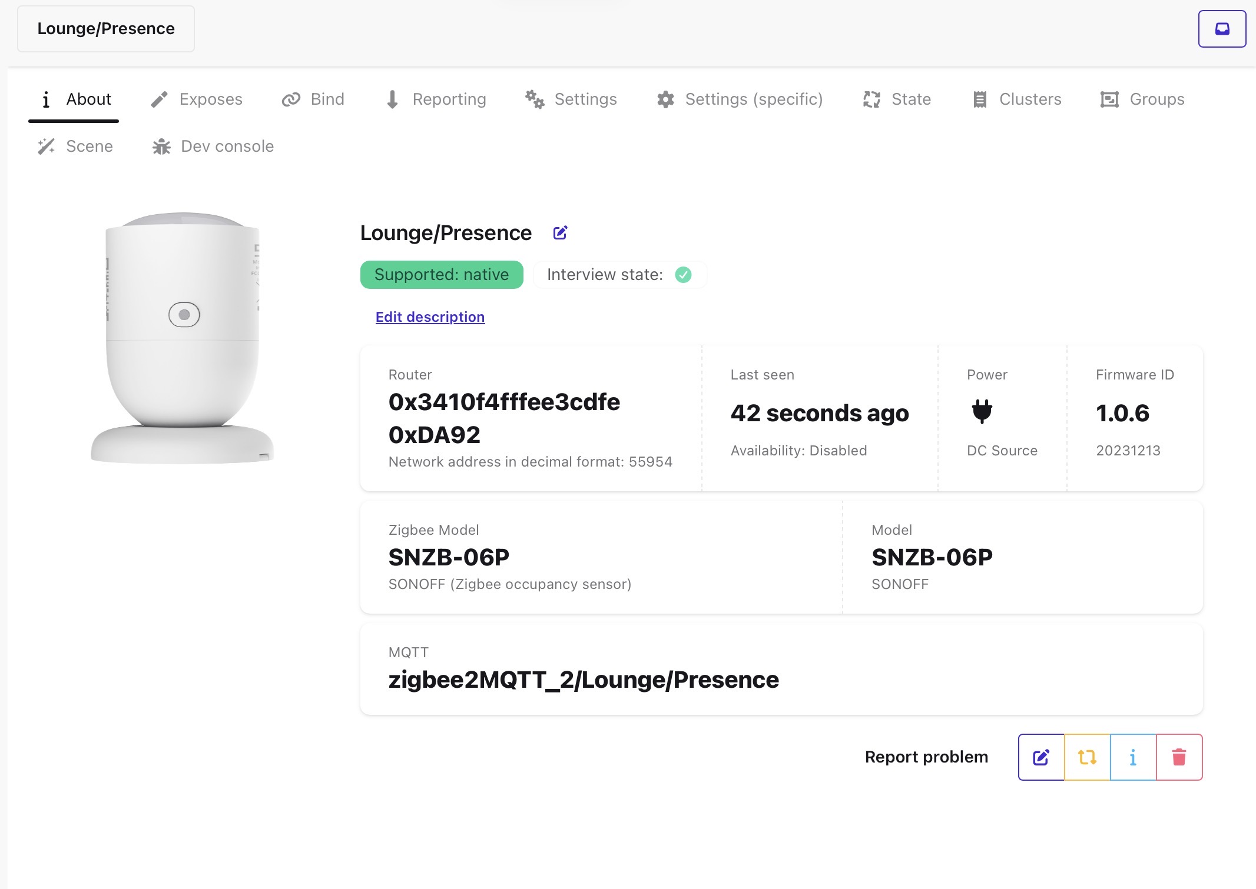The image size is (1256, 889).
Task: Click the rename pencil icon beside Lounge/Presence title
Action: pyautogui.click(x=560, y=233)
